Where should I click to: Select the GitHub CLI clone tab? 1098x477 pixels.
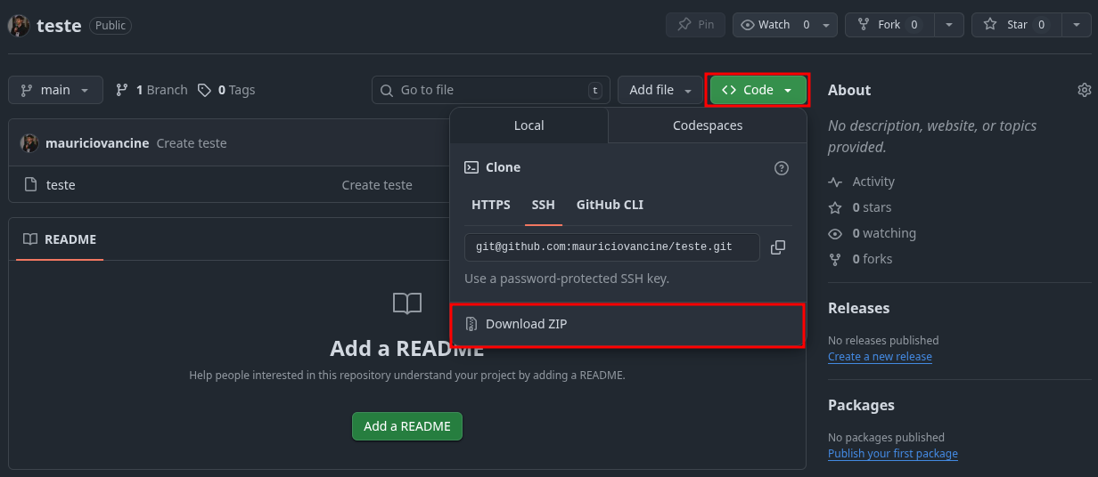tap(610, 205)
